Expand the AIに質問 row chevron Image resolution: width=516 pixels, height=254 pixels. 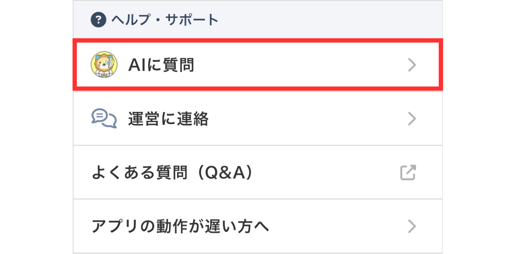coord(411,64)
